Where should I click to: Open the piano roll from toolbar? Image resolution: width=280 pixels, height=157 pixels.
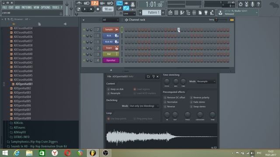point(182,13)
